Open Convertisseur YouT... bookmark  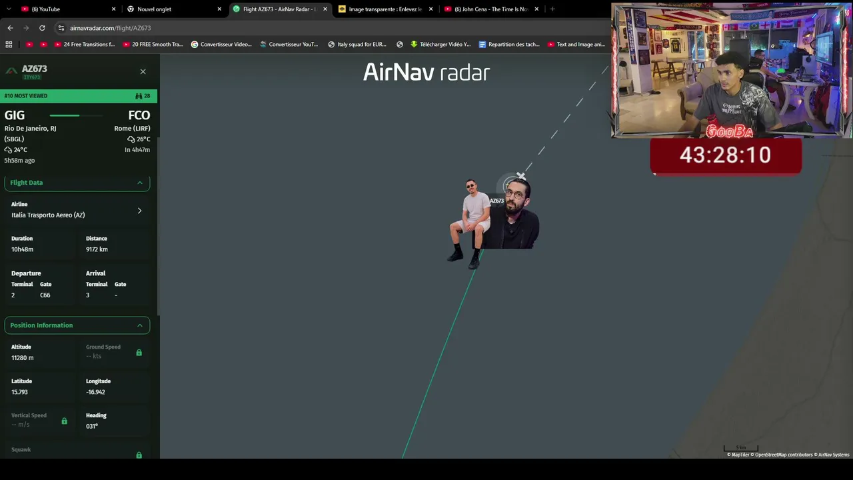289,45
